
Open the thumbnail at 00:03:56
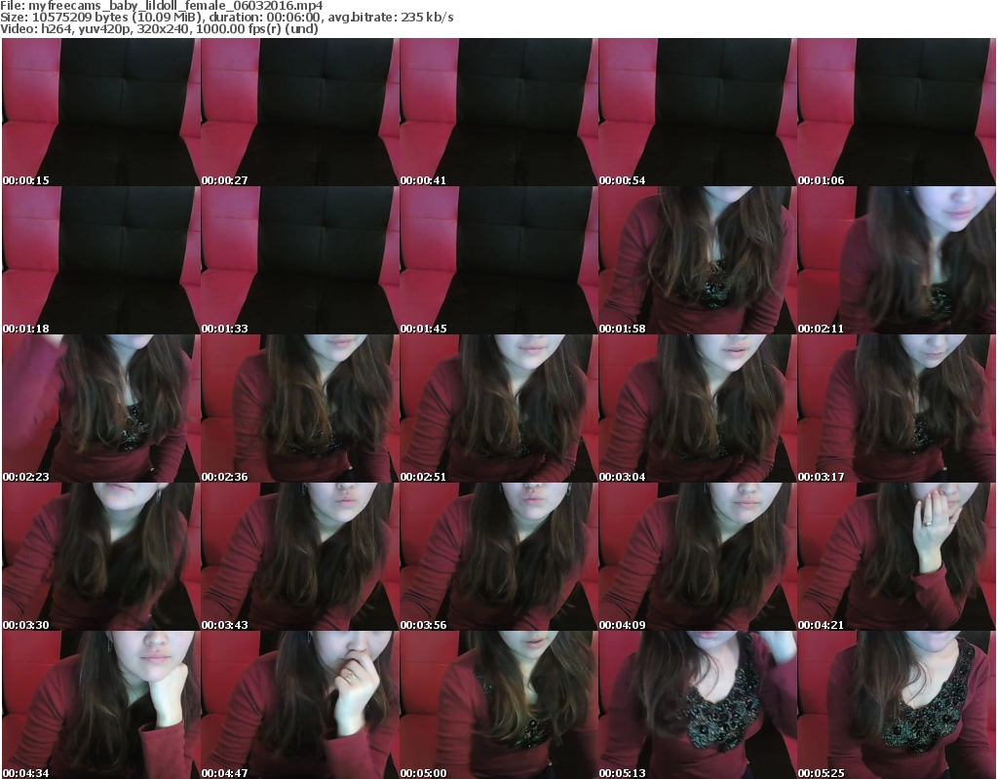pos(498,557)
